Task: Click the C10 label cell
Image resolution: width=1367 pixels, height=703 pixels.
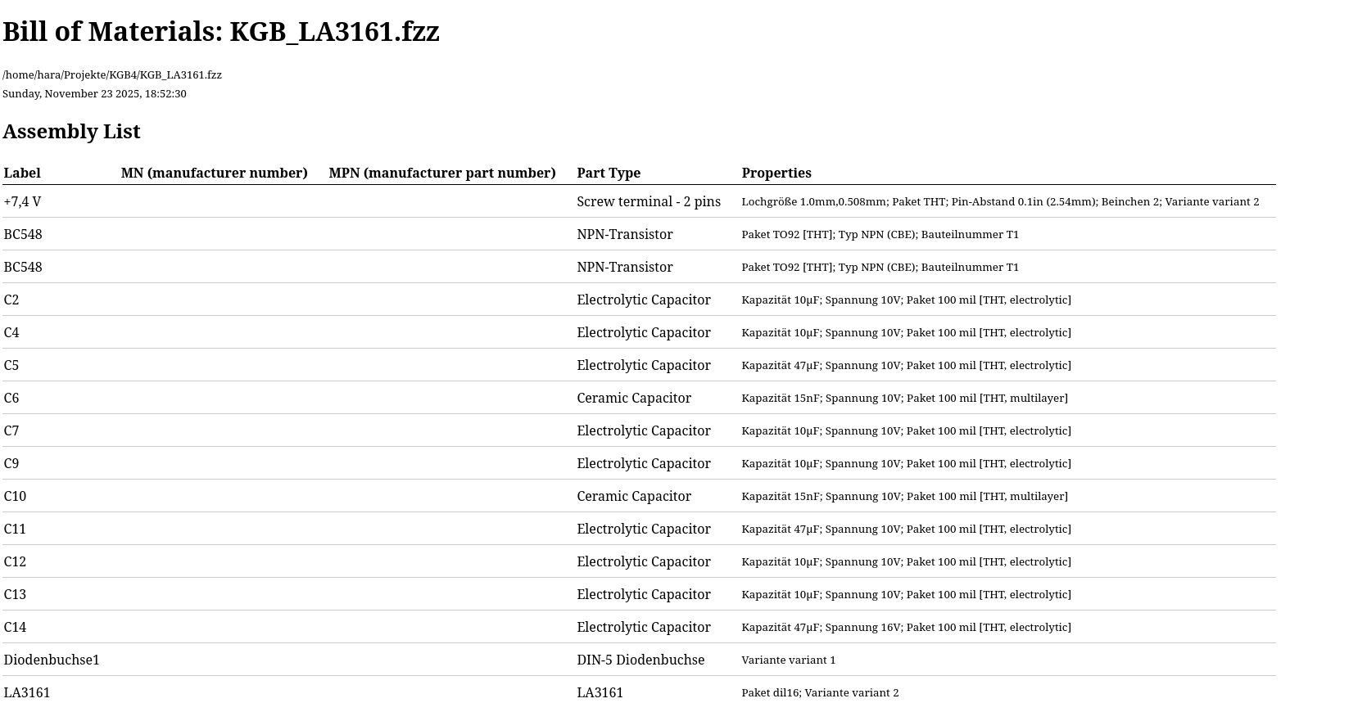Action: pyautogui.click(x=15, y=497)
